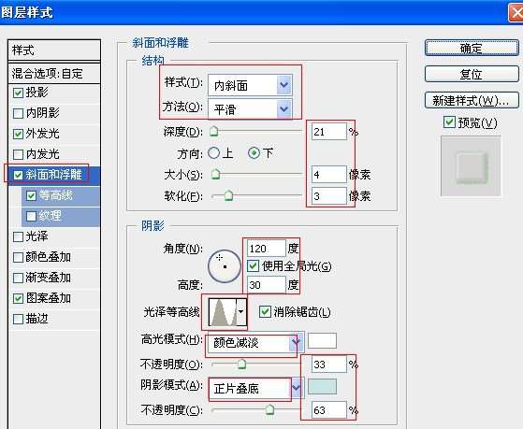Toggle 消除锯齿 checkbox
Image resolution: width=523 pixels, height=429 pixels.
(265, 311)
